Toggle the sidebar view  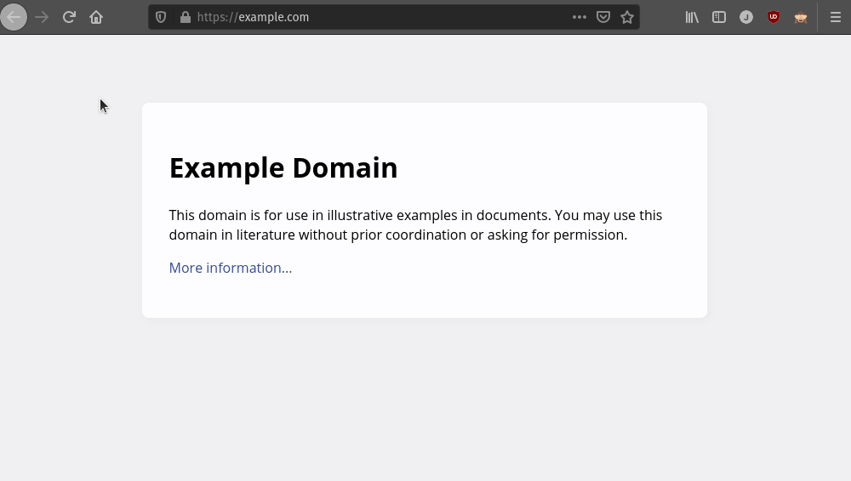click(719, 17)
